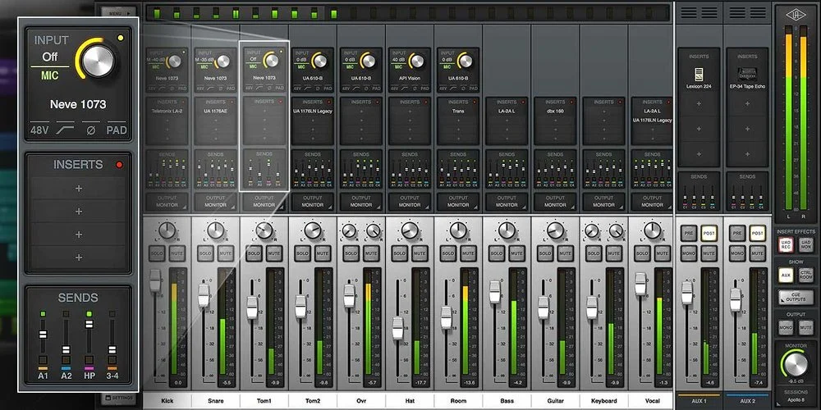Image resolution: width=821 pixels, height=410 pixels.
Task: Solo the Tom1 channel
Action: pyautogui.click(x=254, y=253)
